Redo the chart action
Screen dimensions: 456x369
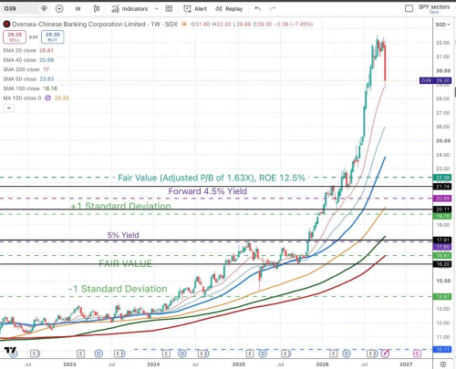(273, 9)
